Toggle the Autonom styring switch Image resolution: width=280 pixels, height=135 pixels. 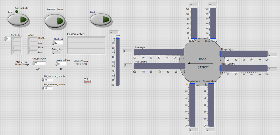[55, 21]
